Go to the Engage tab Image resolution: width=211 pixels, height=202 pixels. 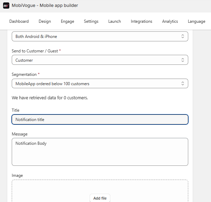[68, 21]
